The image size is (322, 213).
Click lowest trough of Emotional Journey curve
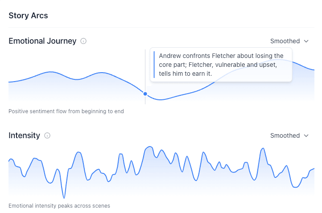tap(161, 99)
